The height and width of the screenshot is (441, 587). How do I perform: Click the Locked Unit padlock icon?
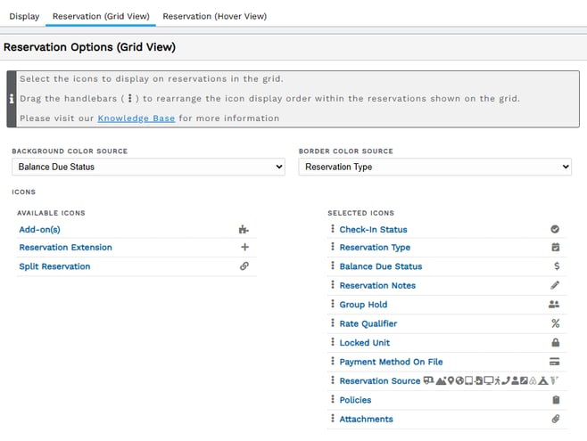556,342
